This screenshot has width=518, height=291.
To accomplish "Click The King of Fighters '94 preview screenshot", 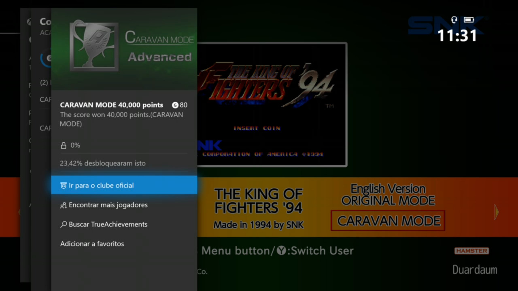I will point(272,105).
